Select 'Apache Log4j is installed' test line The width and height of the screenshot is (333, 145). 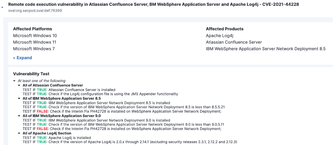(57, 138)
